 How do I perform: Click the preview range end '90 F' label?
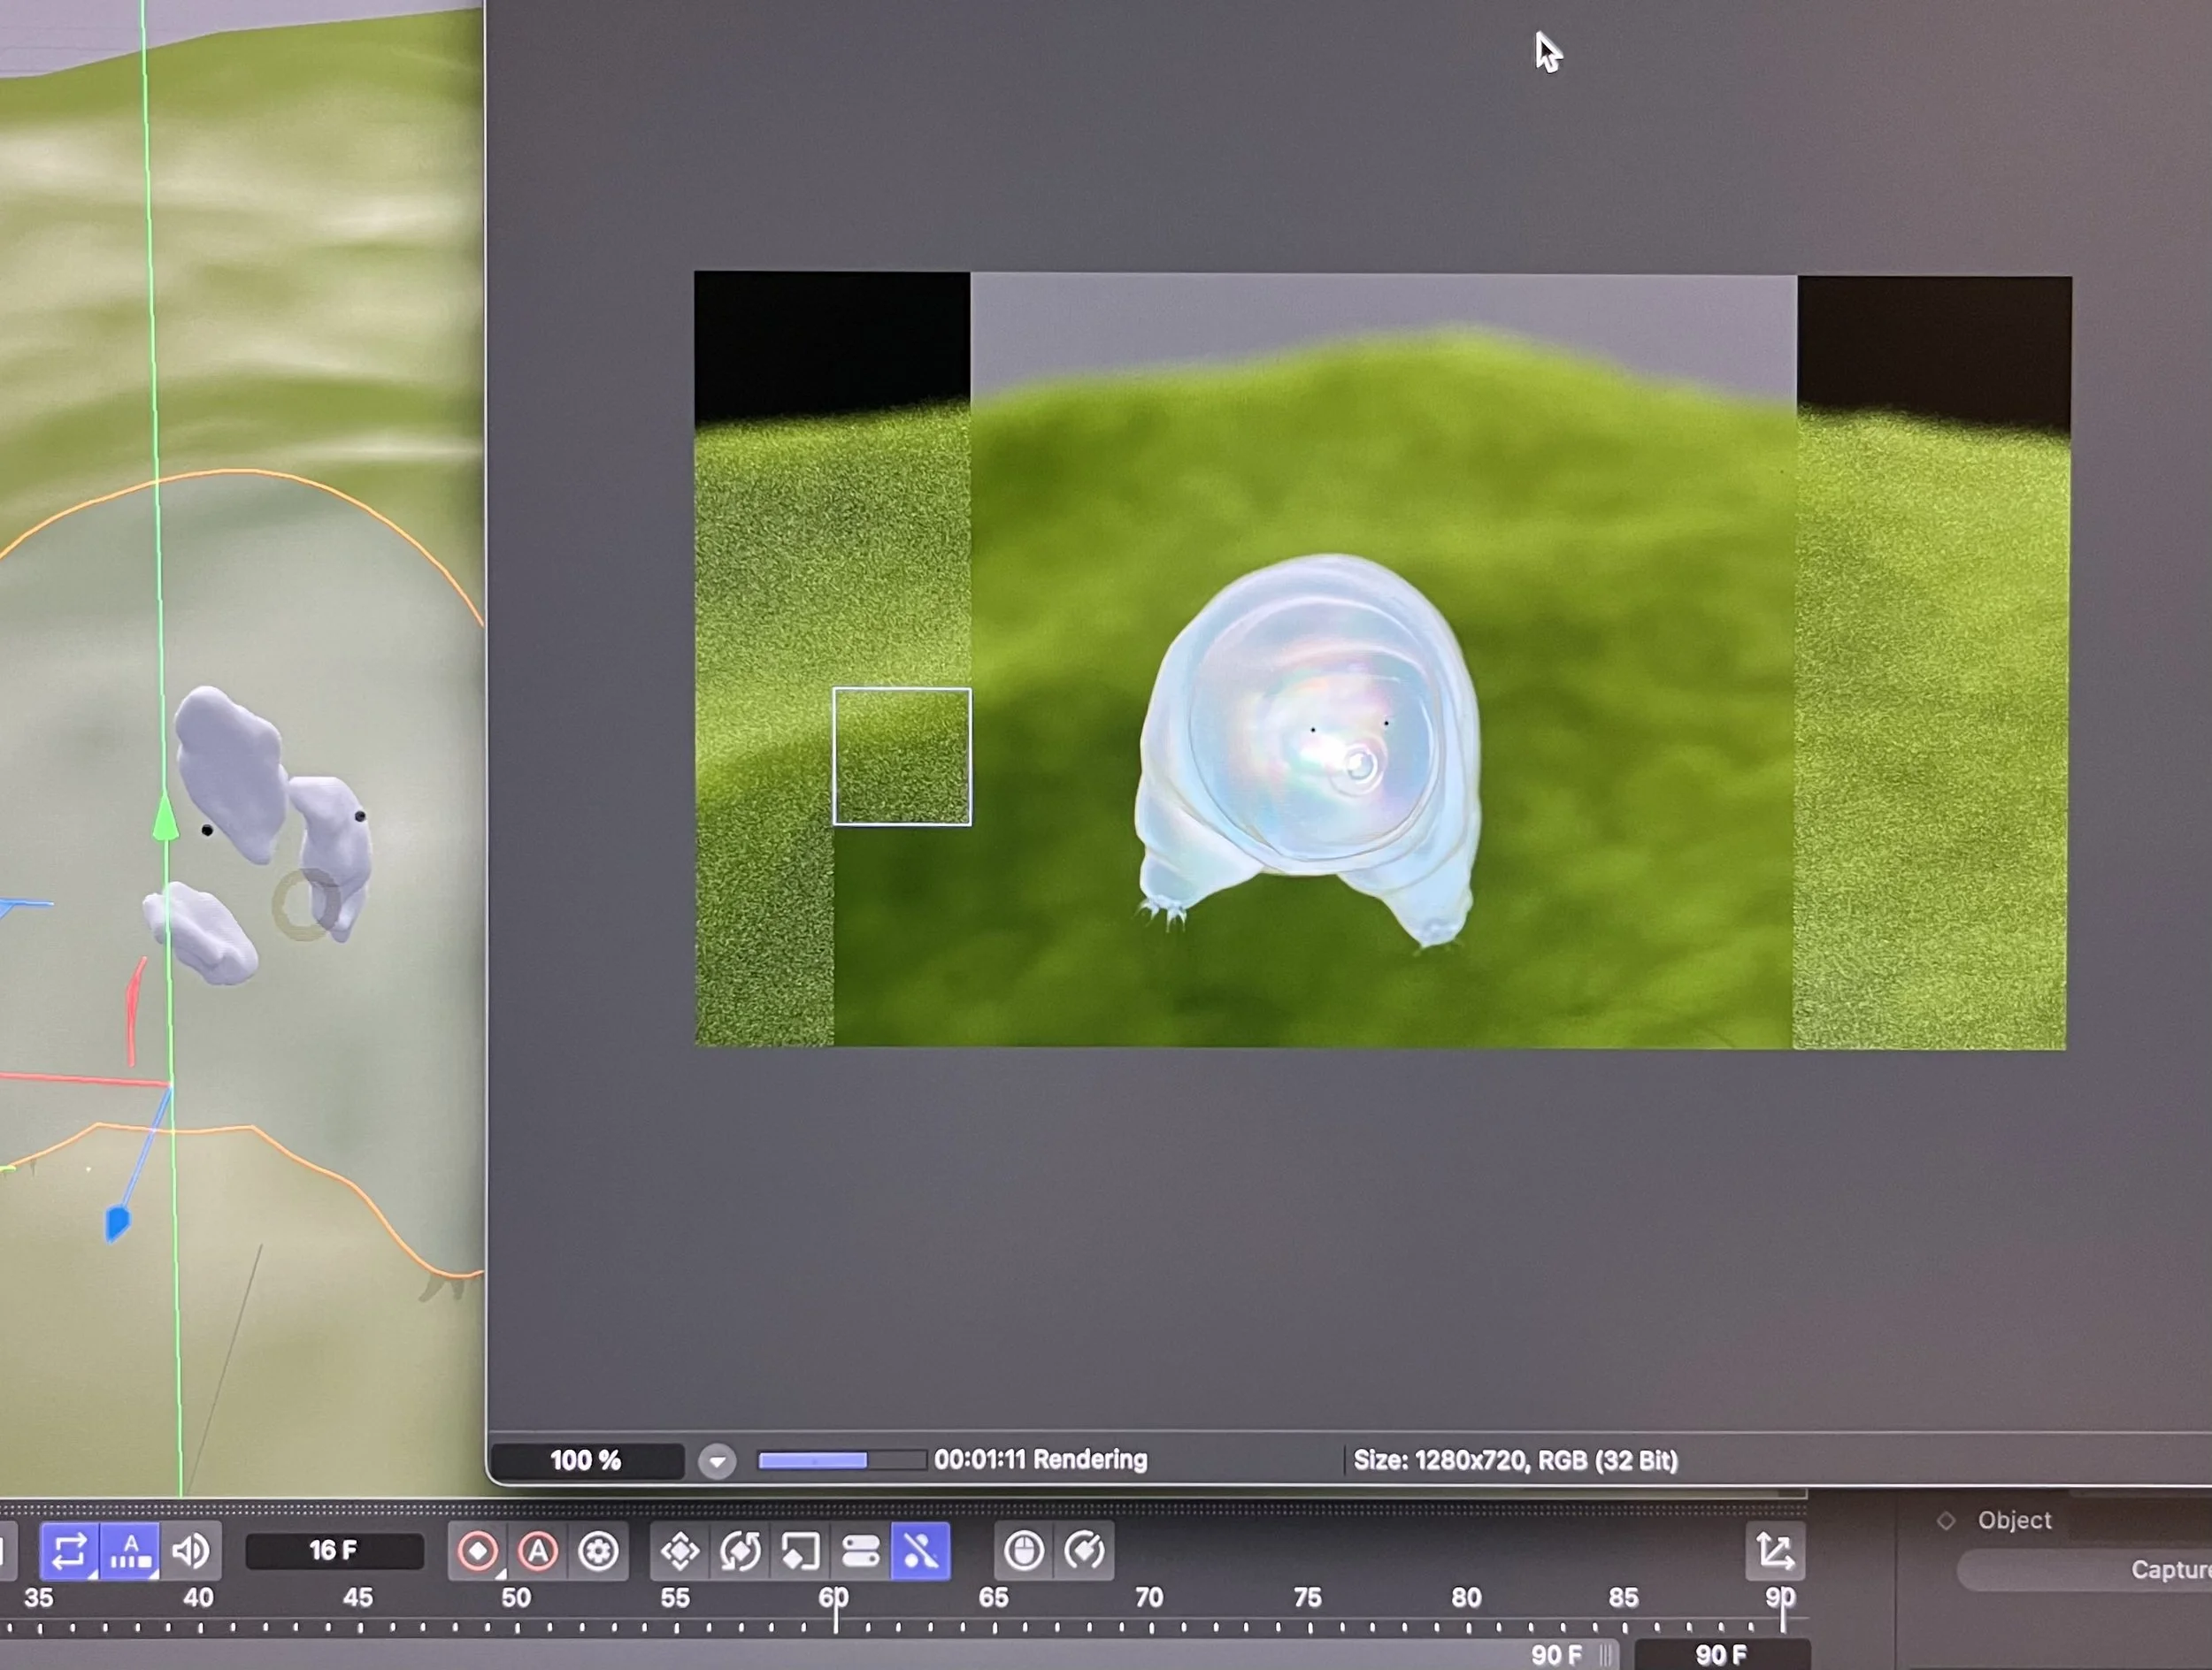(1556, 1654)
